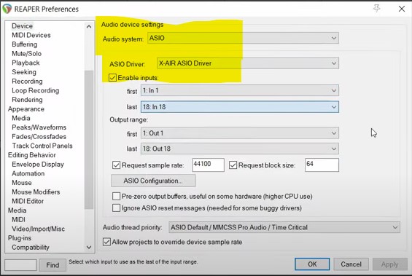Close the REAPER Preferences dialog

click(x=402, y=9)
